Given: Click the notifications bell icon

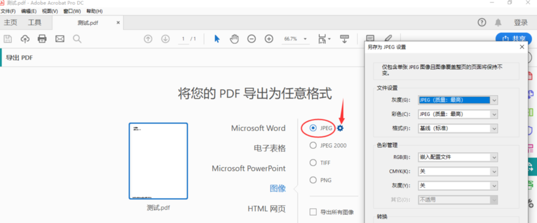Looking at the screenshot, I should coord(498,22).
